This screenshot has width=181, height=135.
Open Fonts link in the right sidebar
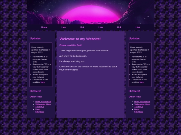coord(137,109)
